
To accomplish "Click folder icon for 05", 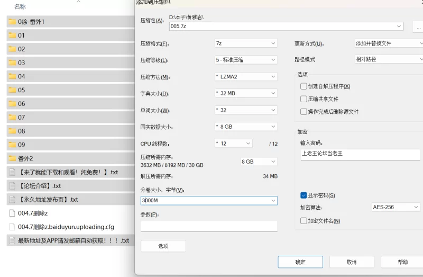I will 12,90.
